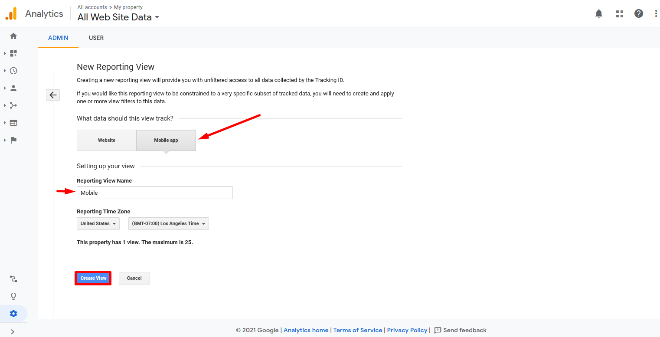660x337 pixels.
Task: Click the Send feedback link text
Action: 465,330
